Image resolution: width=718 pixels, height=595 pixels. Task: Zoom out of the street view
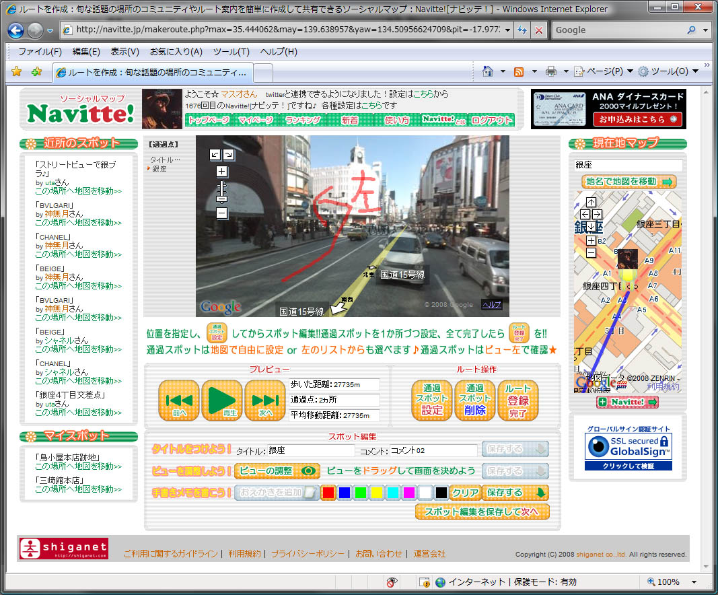222,213
